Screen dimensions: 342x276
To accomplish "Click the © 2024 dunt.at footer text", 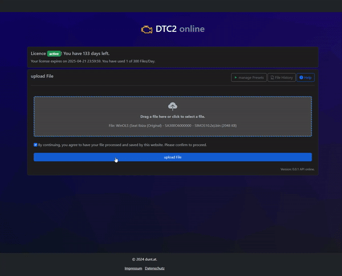I will tap(144, 259).
